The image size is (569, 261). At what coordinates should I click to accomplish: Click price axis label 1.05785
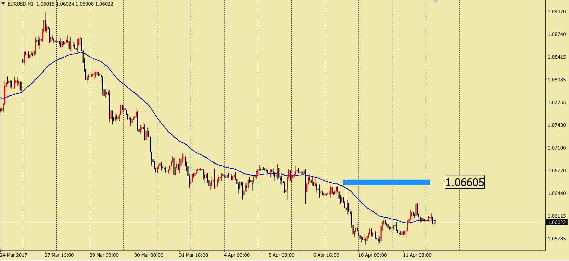[556, 239]
